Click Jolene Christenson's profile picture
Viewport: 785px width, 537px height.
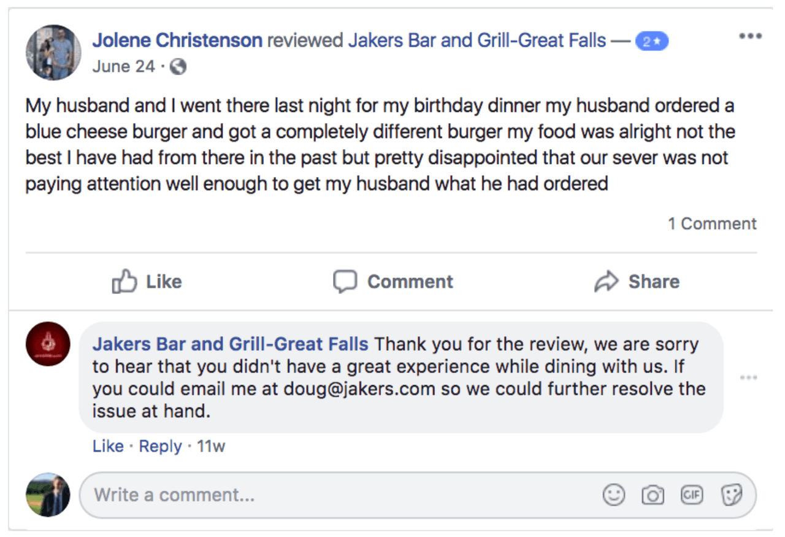coord(53,53)
